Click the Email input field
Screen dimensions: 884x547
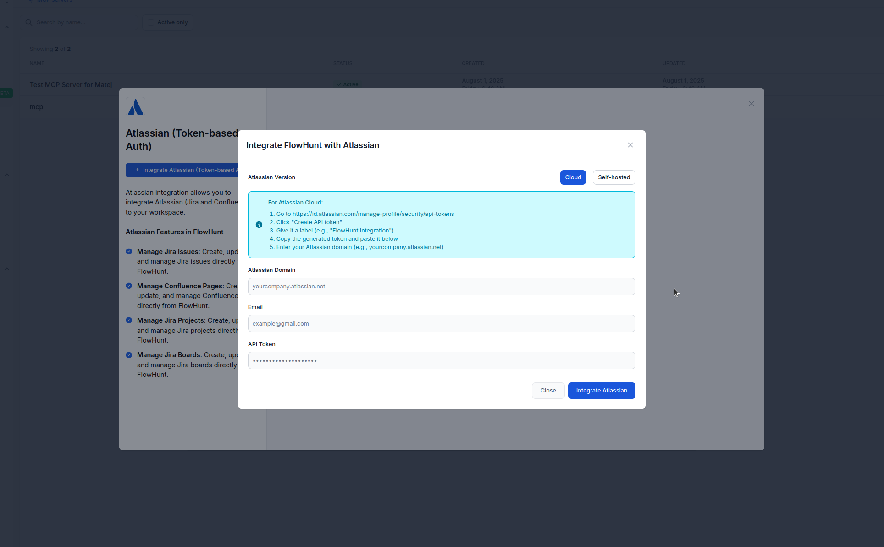pos(441,323)
